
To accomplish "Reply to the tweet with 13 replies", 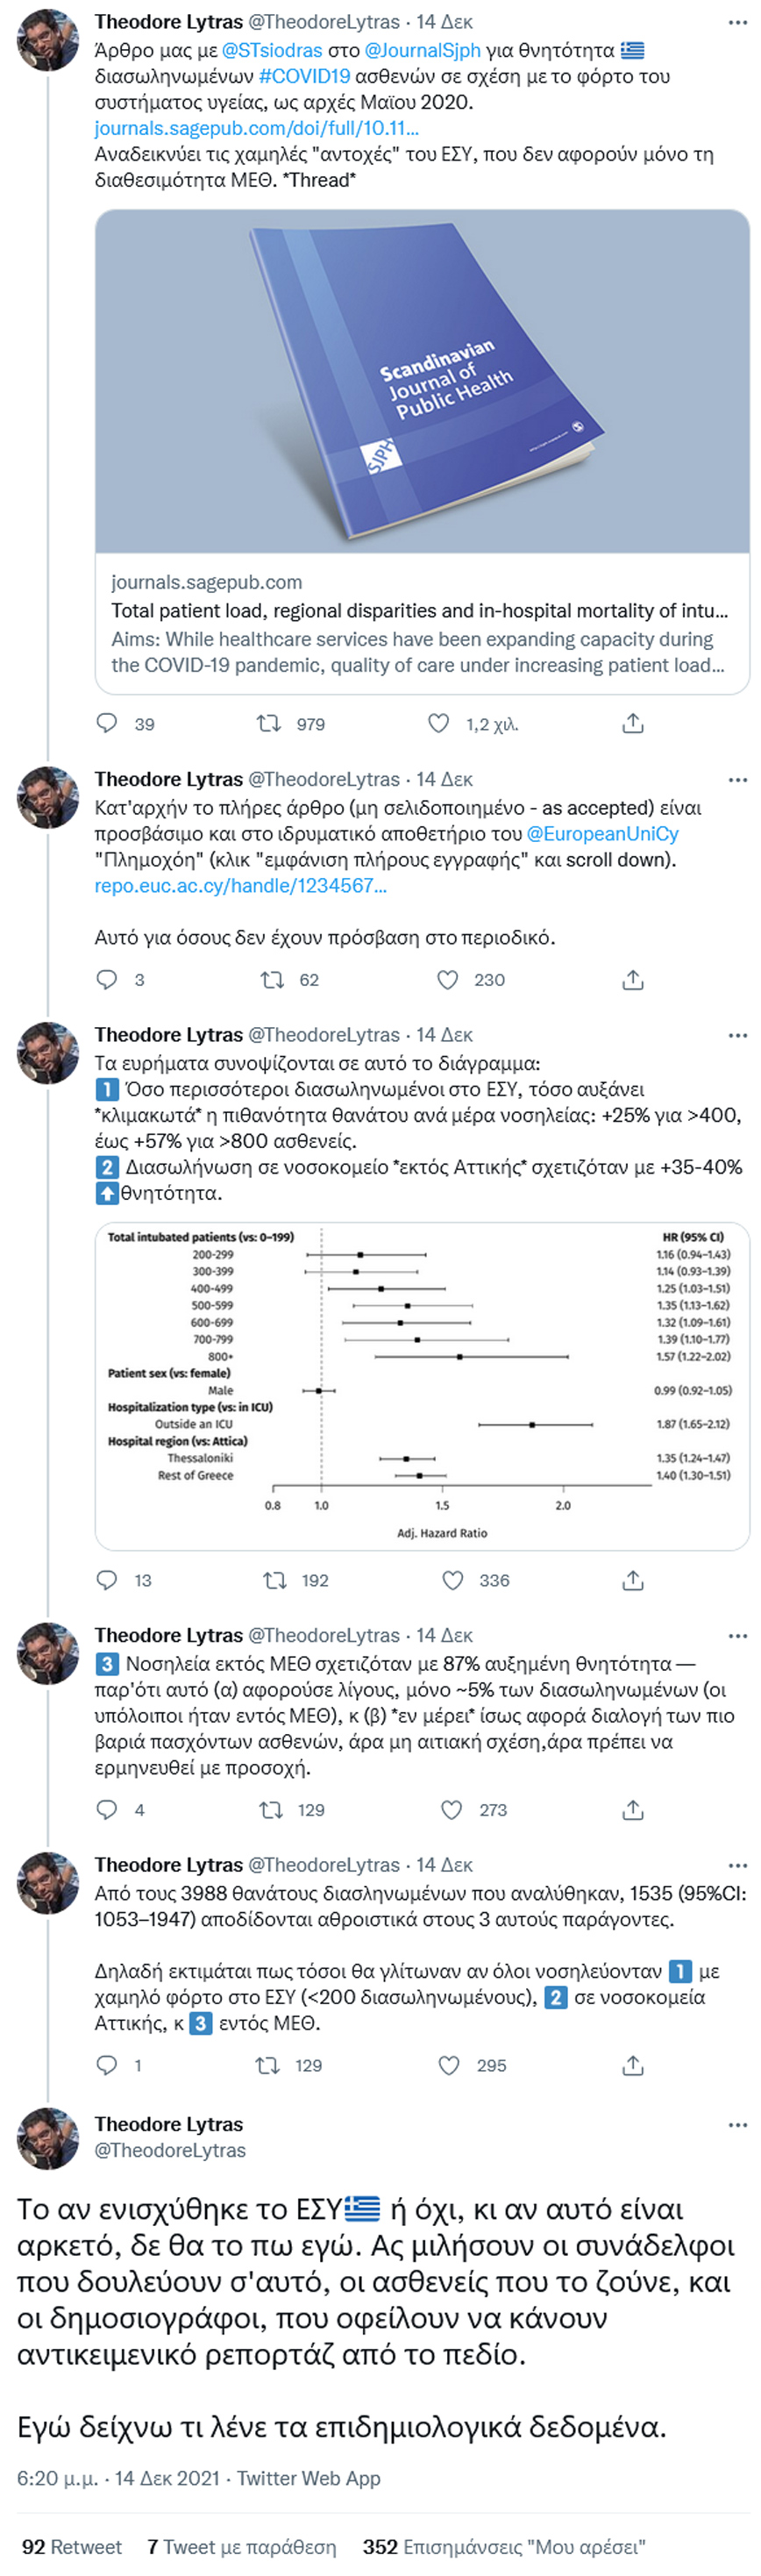I will (107, 1580).
